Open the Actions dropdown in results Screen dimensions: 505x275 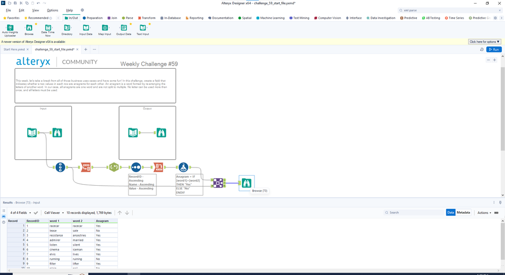point(484,212)
